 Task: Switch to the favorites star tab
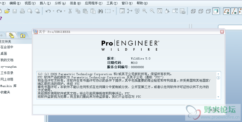click(x=23, y=36)
